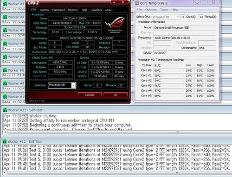Image resolution: width=232 pixels, height=177 pixels.
Task: Click the Worker #11 - Self-Test title bar
Action: pos(116,110)
